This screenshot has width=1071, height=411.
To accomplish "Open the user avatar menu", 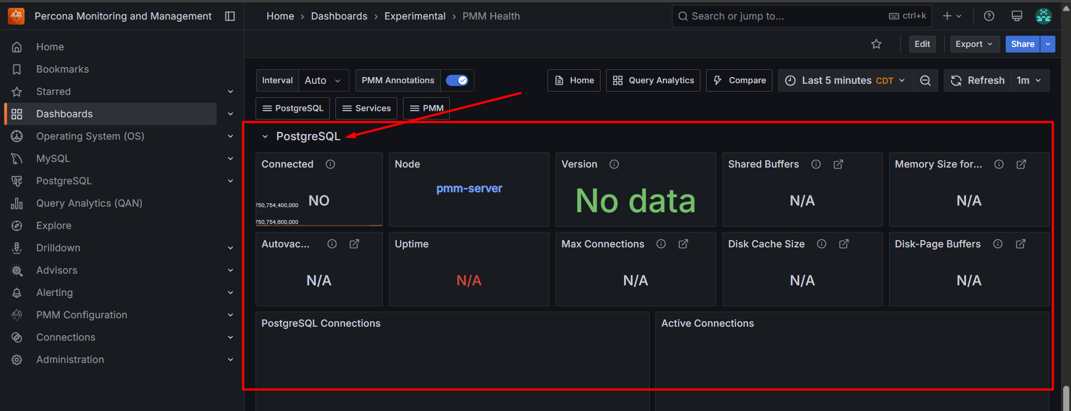I will (x=1044, y=16).
